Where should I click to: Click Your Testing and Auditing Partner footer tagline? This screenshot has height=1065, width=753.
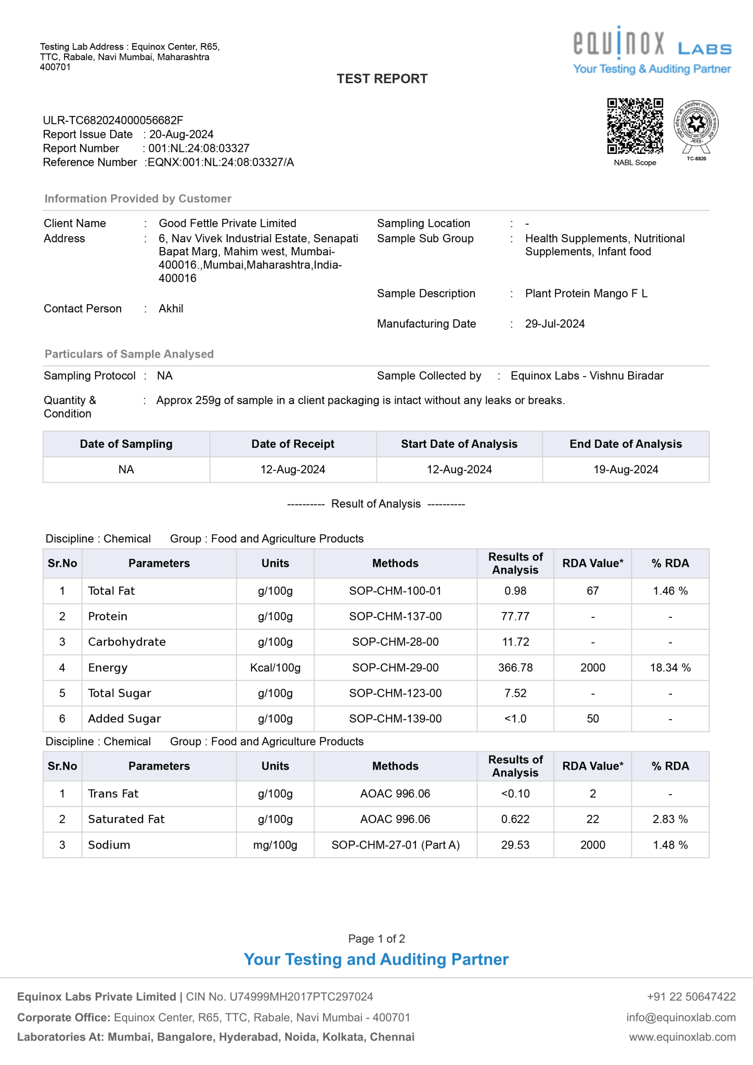[376, 959]
